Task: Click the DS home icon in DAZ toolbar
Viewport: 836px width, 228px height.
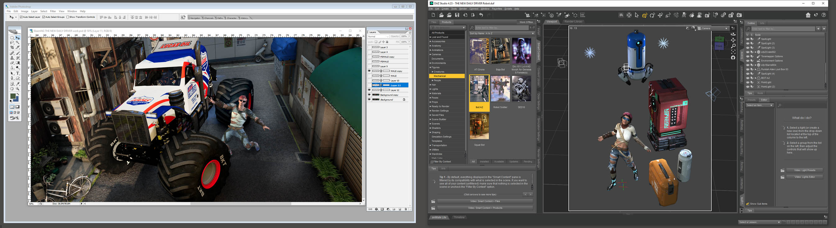Action: coord(808,15)
